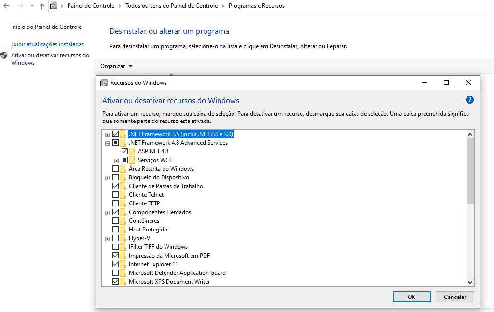The height and width of the screenshot is (312, 494).
Task: Uncheck .NET Framework 3.5 checkbox
Action: coord(116,134)
